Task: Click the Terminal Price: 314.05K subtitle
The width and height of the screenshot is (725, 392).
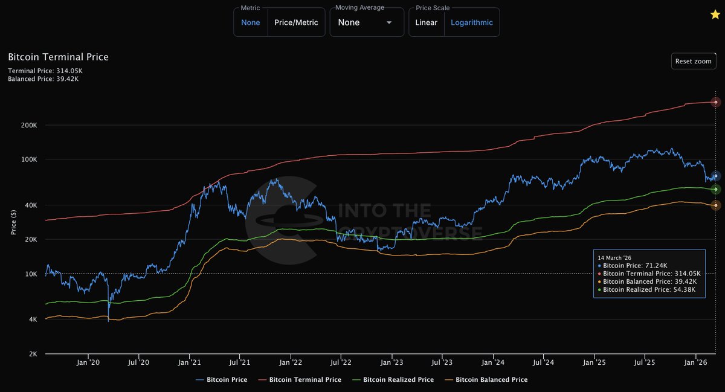Action: pyautogui.click(x=45, y=71)
